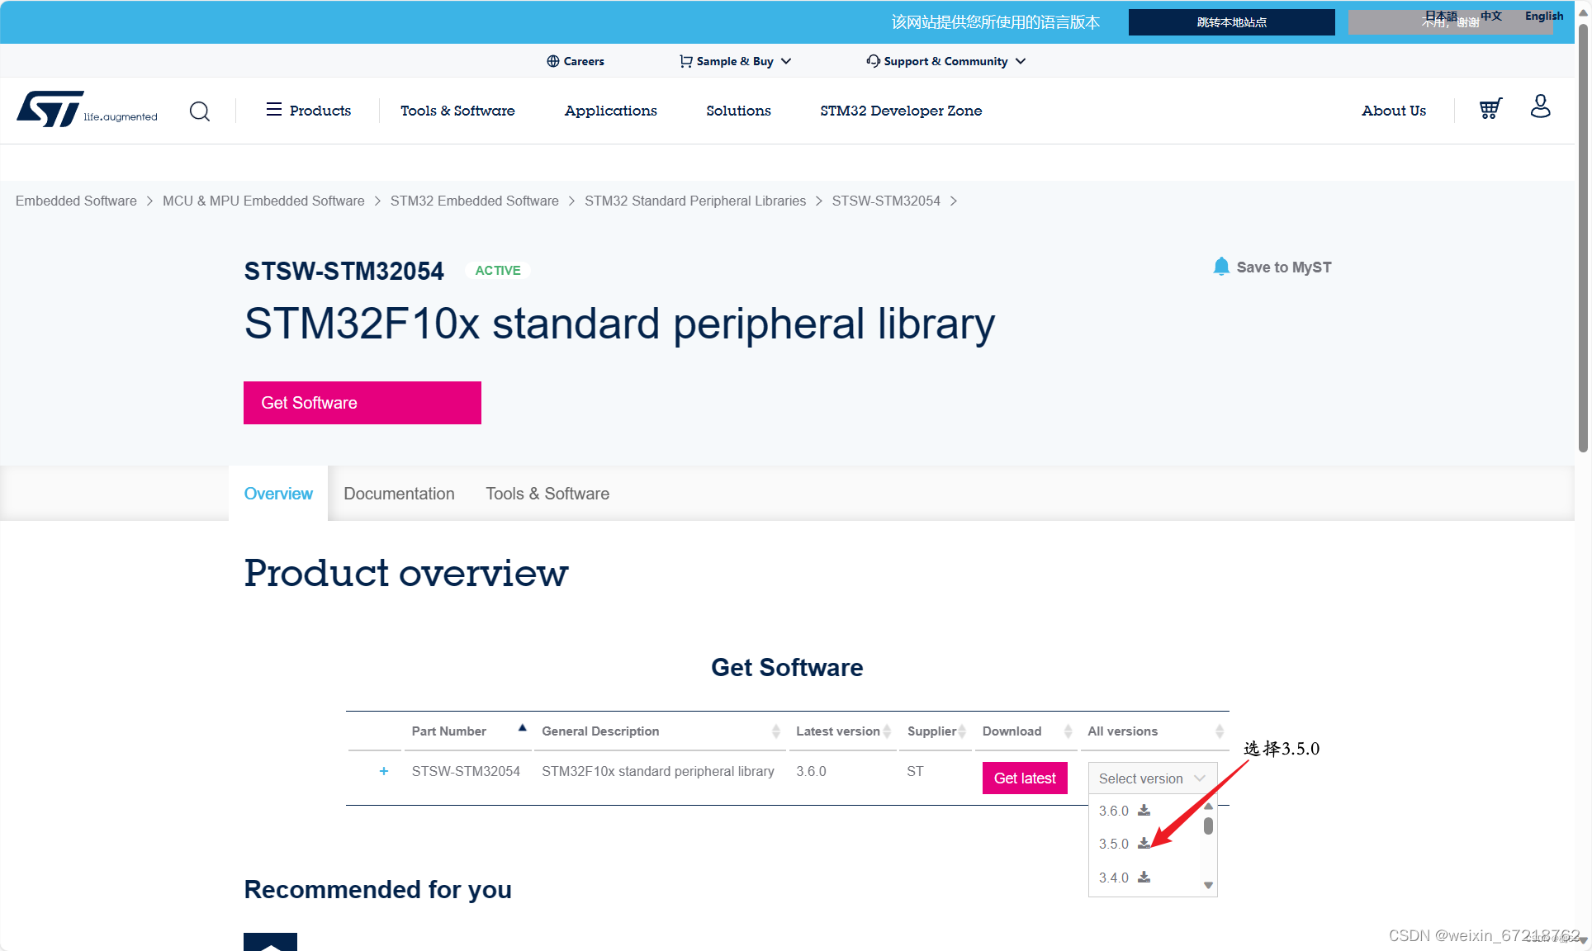1592x951 pixels.
Task: Open the site search magnifier icon
Action: pyautogui.click(x=200, y=111)
